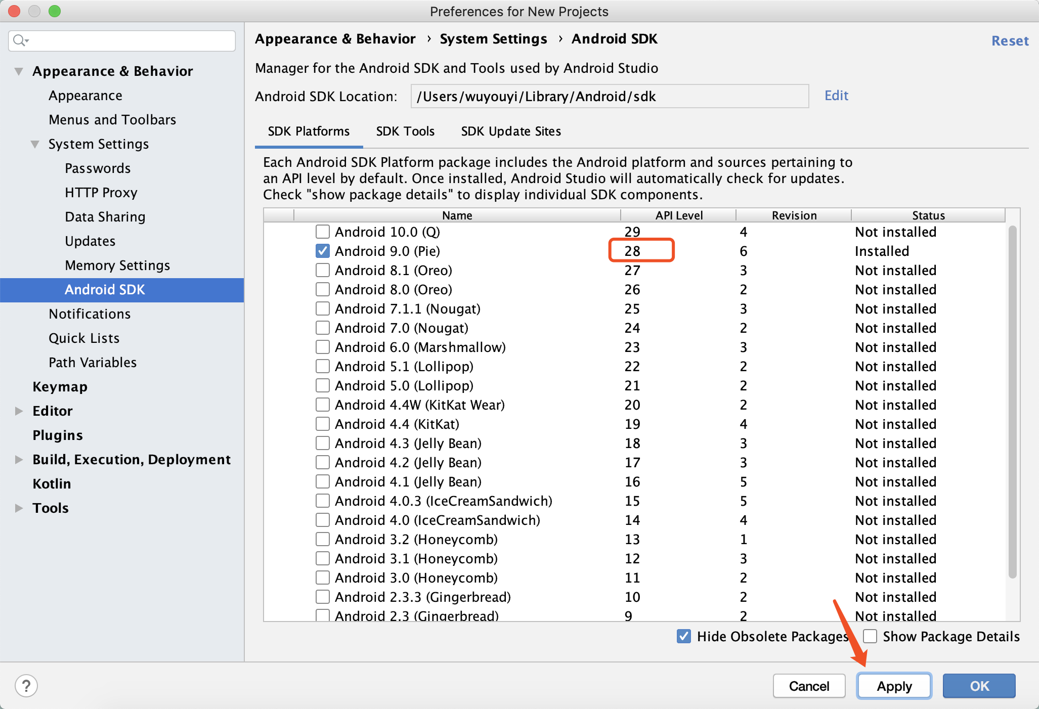Check Android 4.0.3 (IceCreamSandwich) checkbox

coord(322,501)
